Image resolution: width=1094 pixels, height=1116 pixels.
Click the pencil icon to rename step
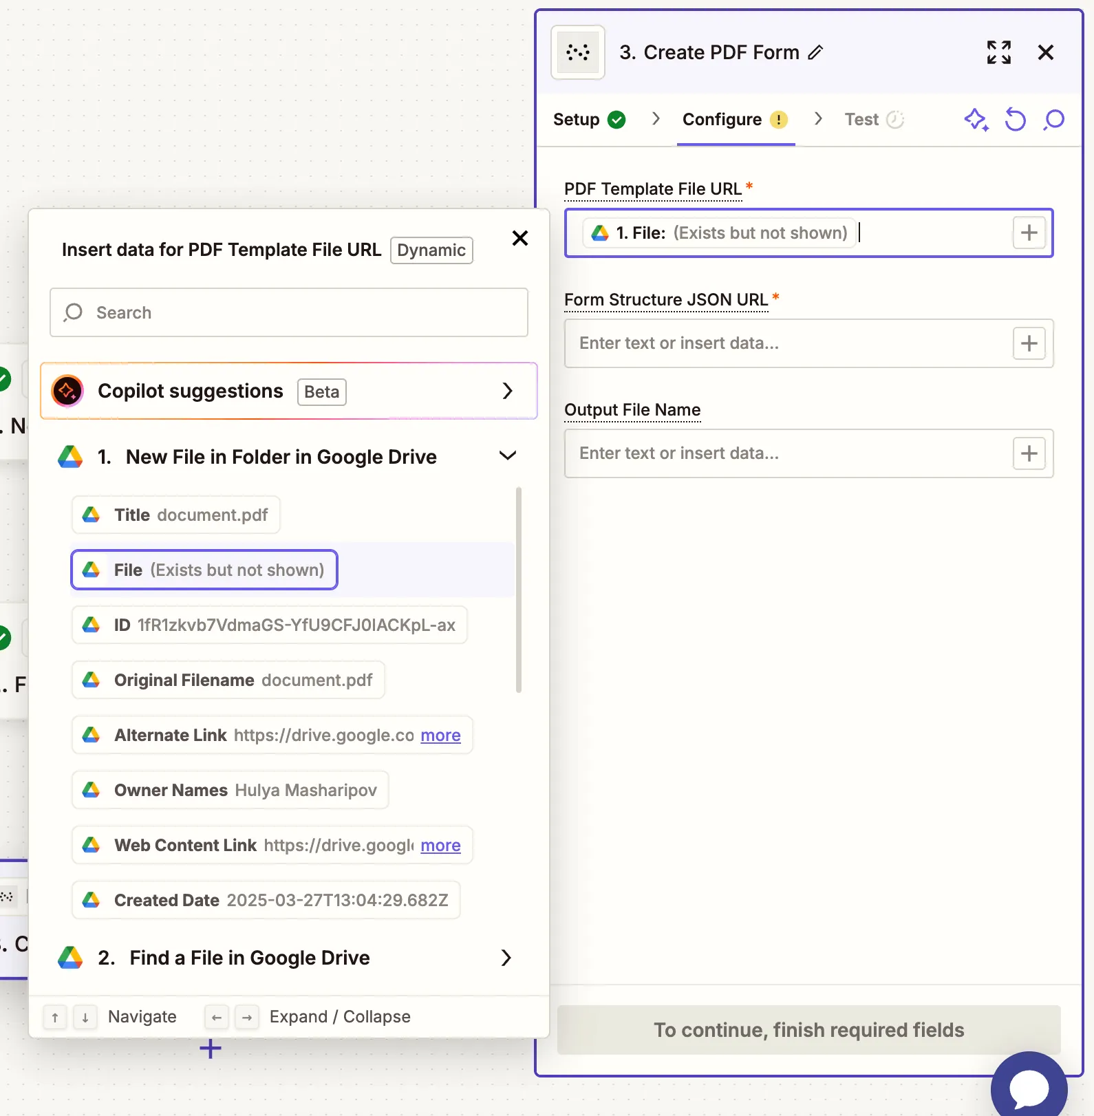(x=815, y=53)
